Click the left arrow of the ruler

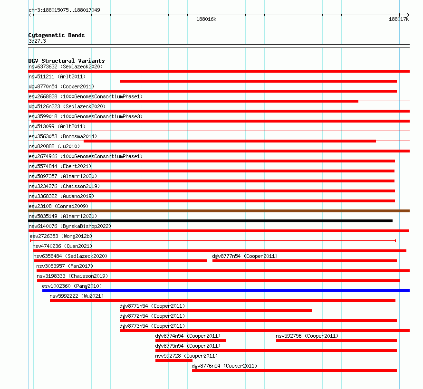(30, 15)
